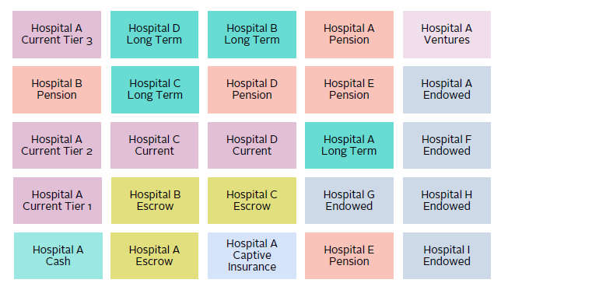Image resolution: width=592 pixels, height=297 pixels.
Task: Select the Hospital A Endowed box
Action: (447, 90)
